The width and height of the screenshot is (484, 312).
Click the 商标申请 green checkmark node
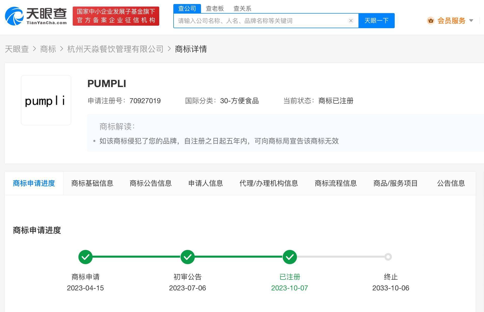coord(86,257)
